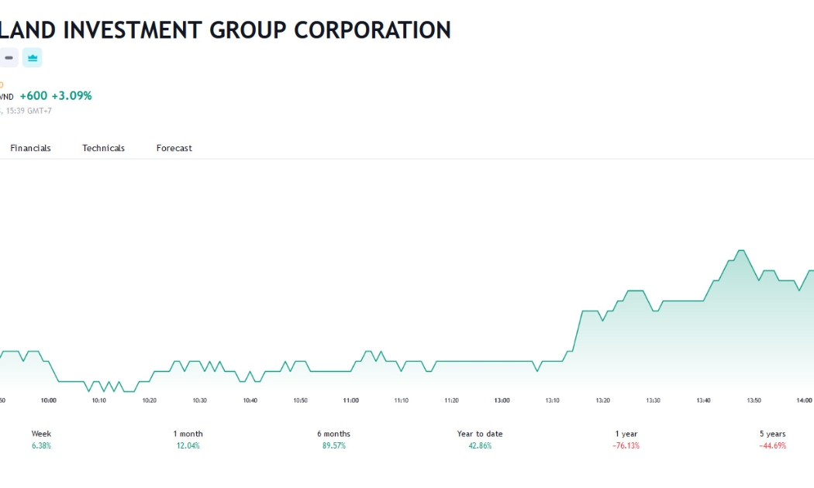Viewport: 814px width, 488px height.
Task: Switch to the Technicals tab
Action: (x=103, y=148)
